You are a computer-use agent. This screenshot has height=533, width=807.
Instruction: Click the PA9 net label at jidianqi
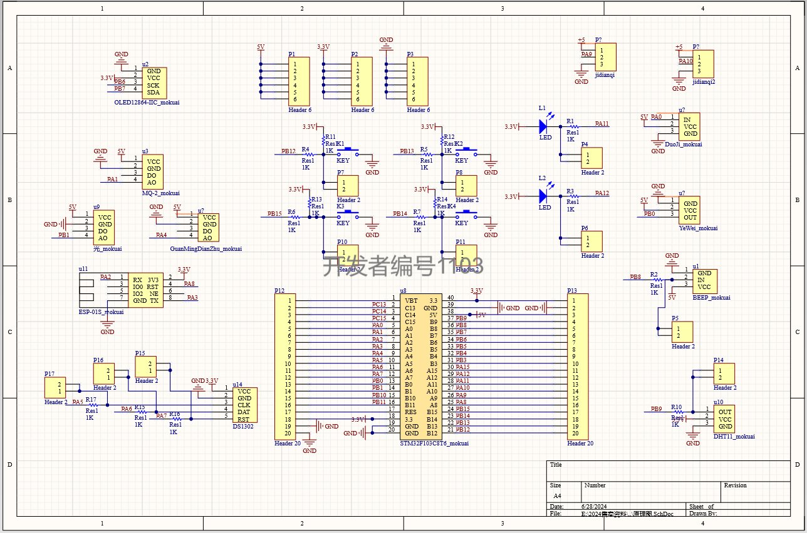(x=586, y=54)
